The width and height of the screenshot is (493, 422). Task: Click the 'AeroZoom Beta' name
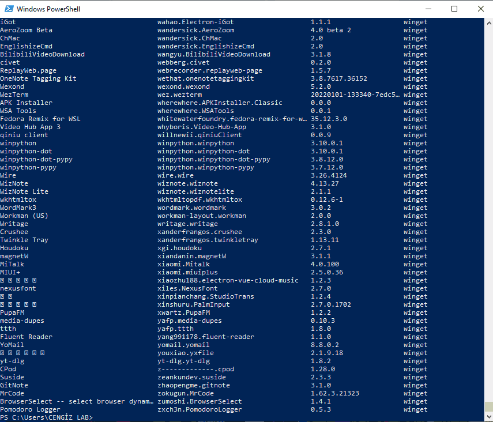tap(27, 30)
